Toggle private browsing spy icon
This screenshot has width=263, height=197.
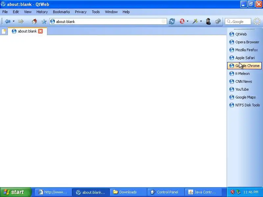pyautogui.click(x=208, y=21)
